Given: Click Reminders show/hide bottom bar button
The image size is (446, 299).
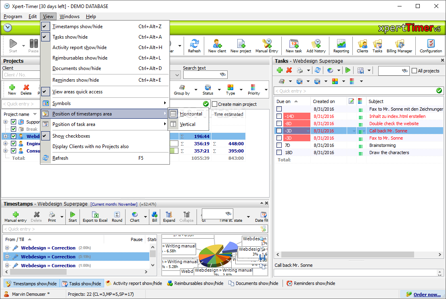Looking at the screenshot, I should 311,283.
